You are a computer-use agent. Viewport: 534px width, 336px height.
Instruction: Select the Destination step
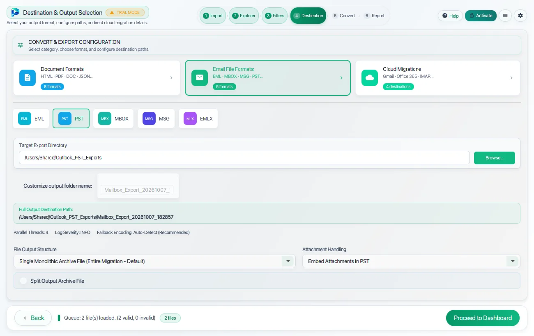coord(308,16)
